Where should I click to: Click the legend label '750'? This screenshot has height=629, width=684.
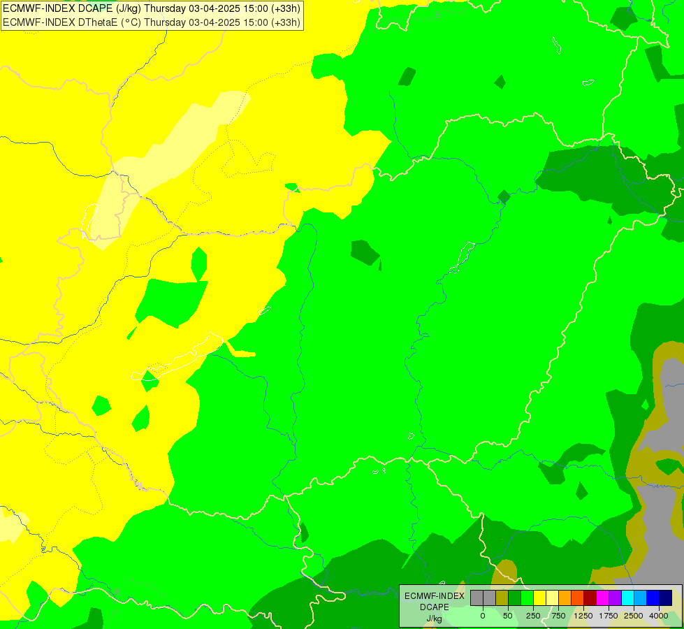pos(558,616)
